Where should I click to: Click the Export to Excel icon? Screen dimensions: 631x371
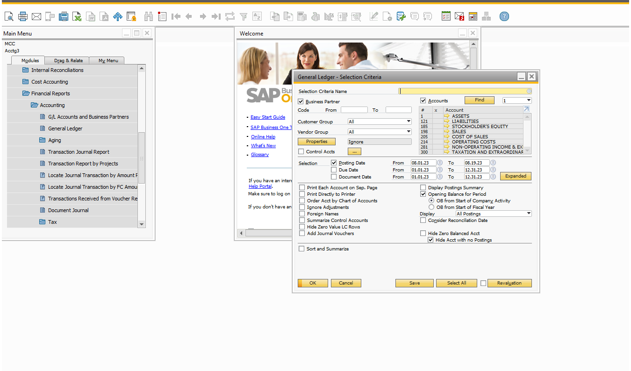click(77, 17)
